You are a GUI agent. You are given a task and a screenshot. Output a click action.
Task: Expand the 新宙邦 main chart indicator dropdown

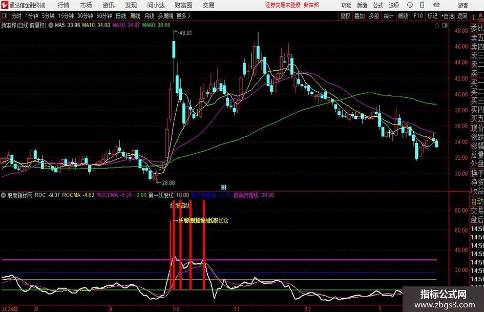point(51,25)
